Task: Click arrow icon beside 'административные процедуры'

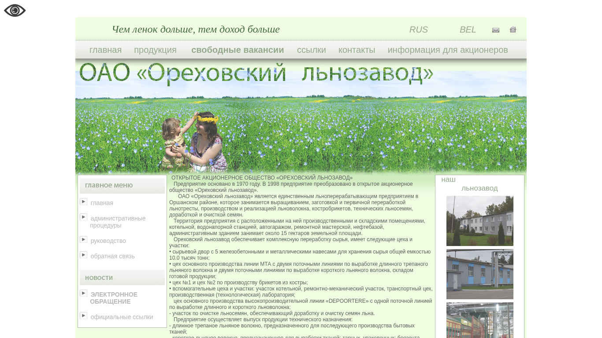Action: click(83, 217)
